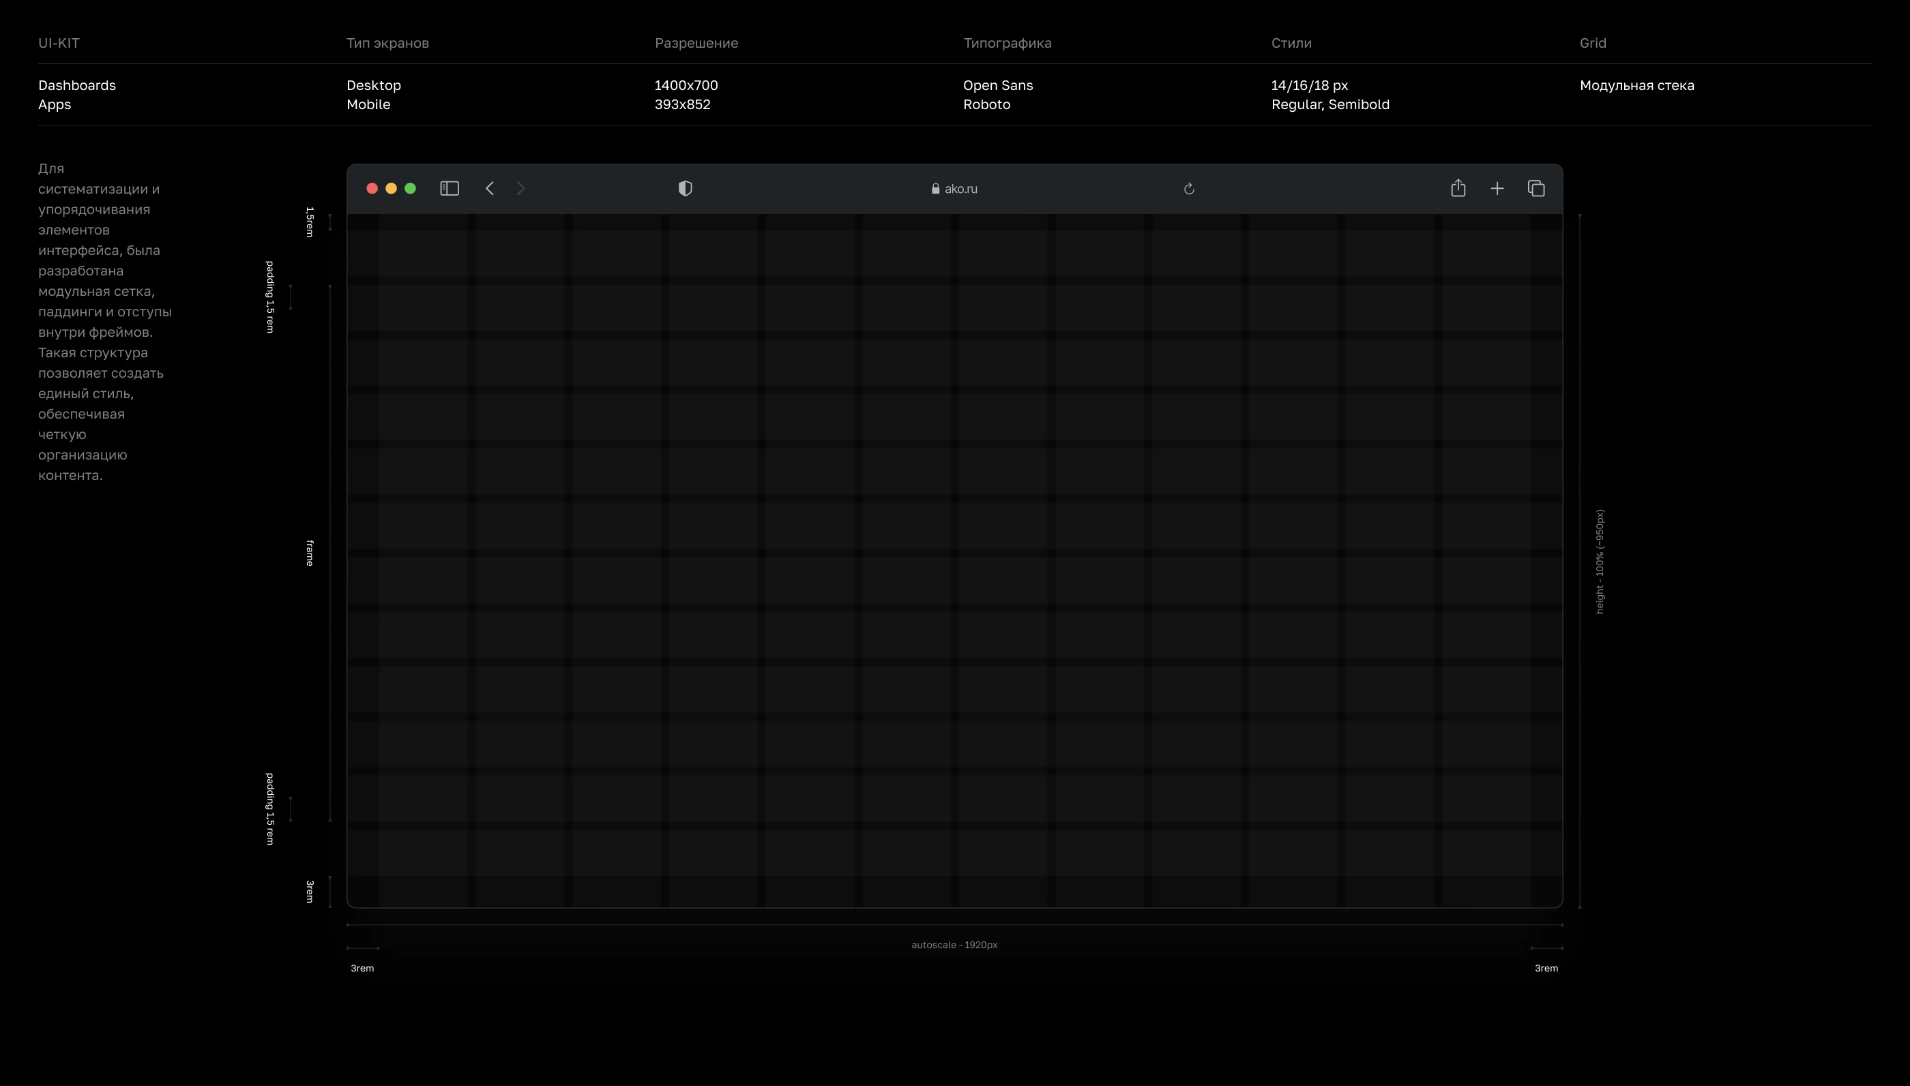Click the Dashboards text entry
1910x1086 pixels.
77,85
